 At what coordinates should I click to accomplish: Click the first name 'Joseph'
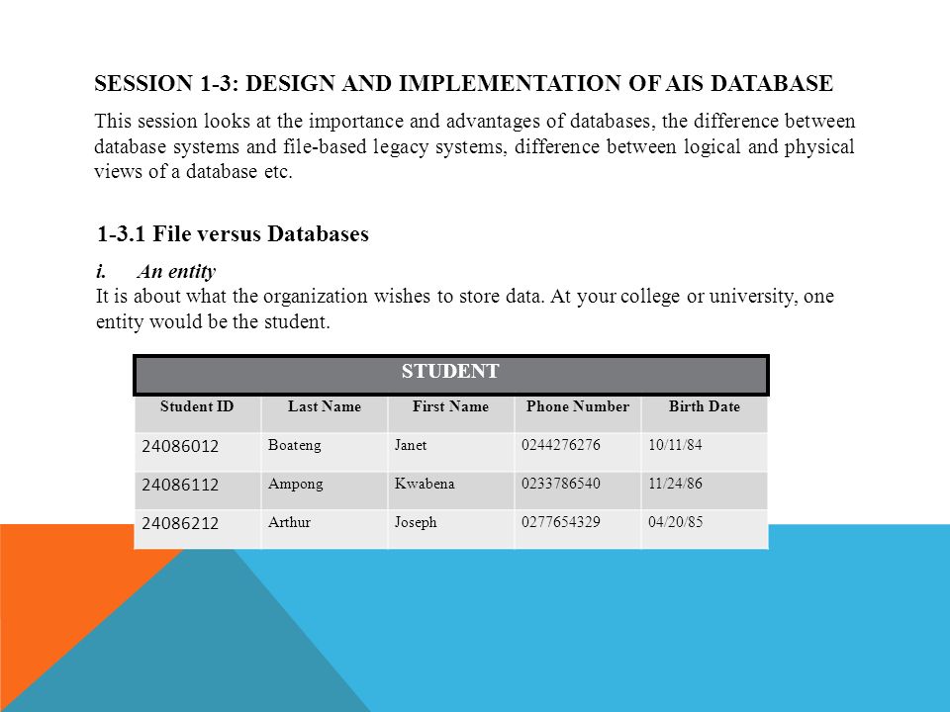tap(416, 522)
